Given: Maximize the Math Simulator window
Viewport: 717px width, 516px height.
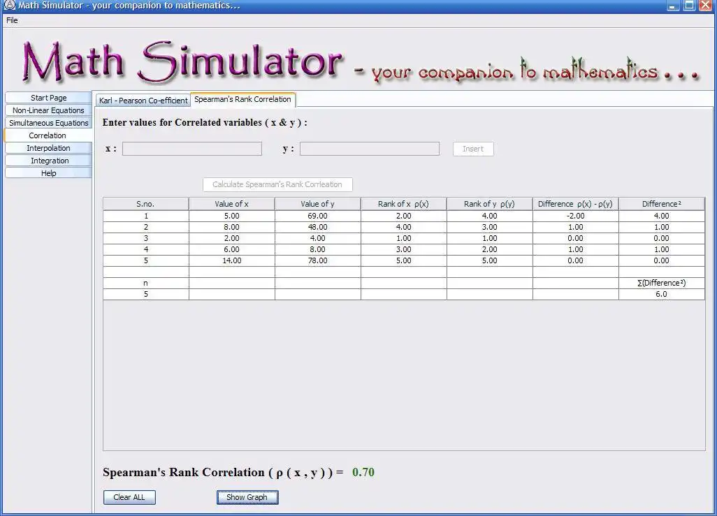Looking at the screenshot, I should pos(688,6).
